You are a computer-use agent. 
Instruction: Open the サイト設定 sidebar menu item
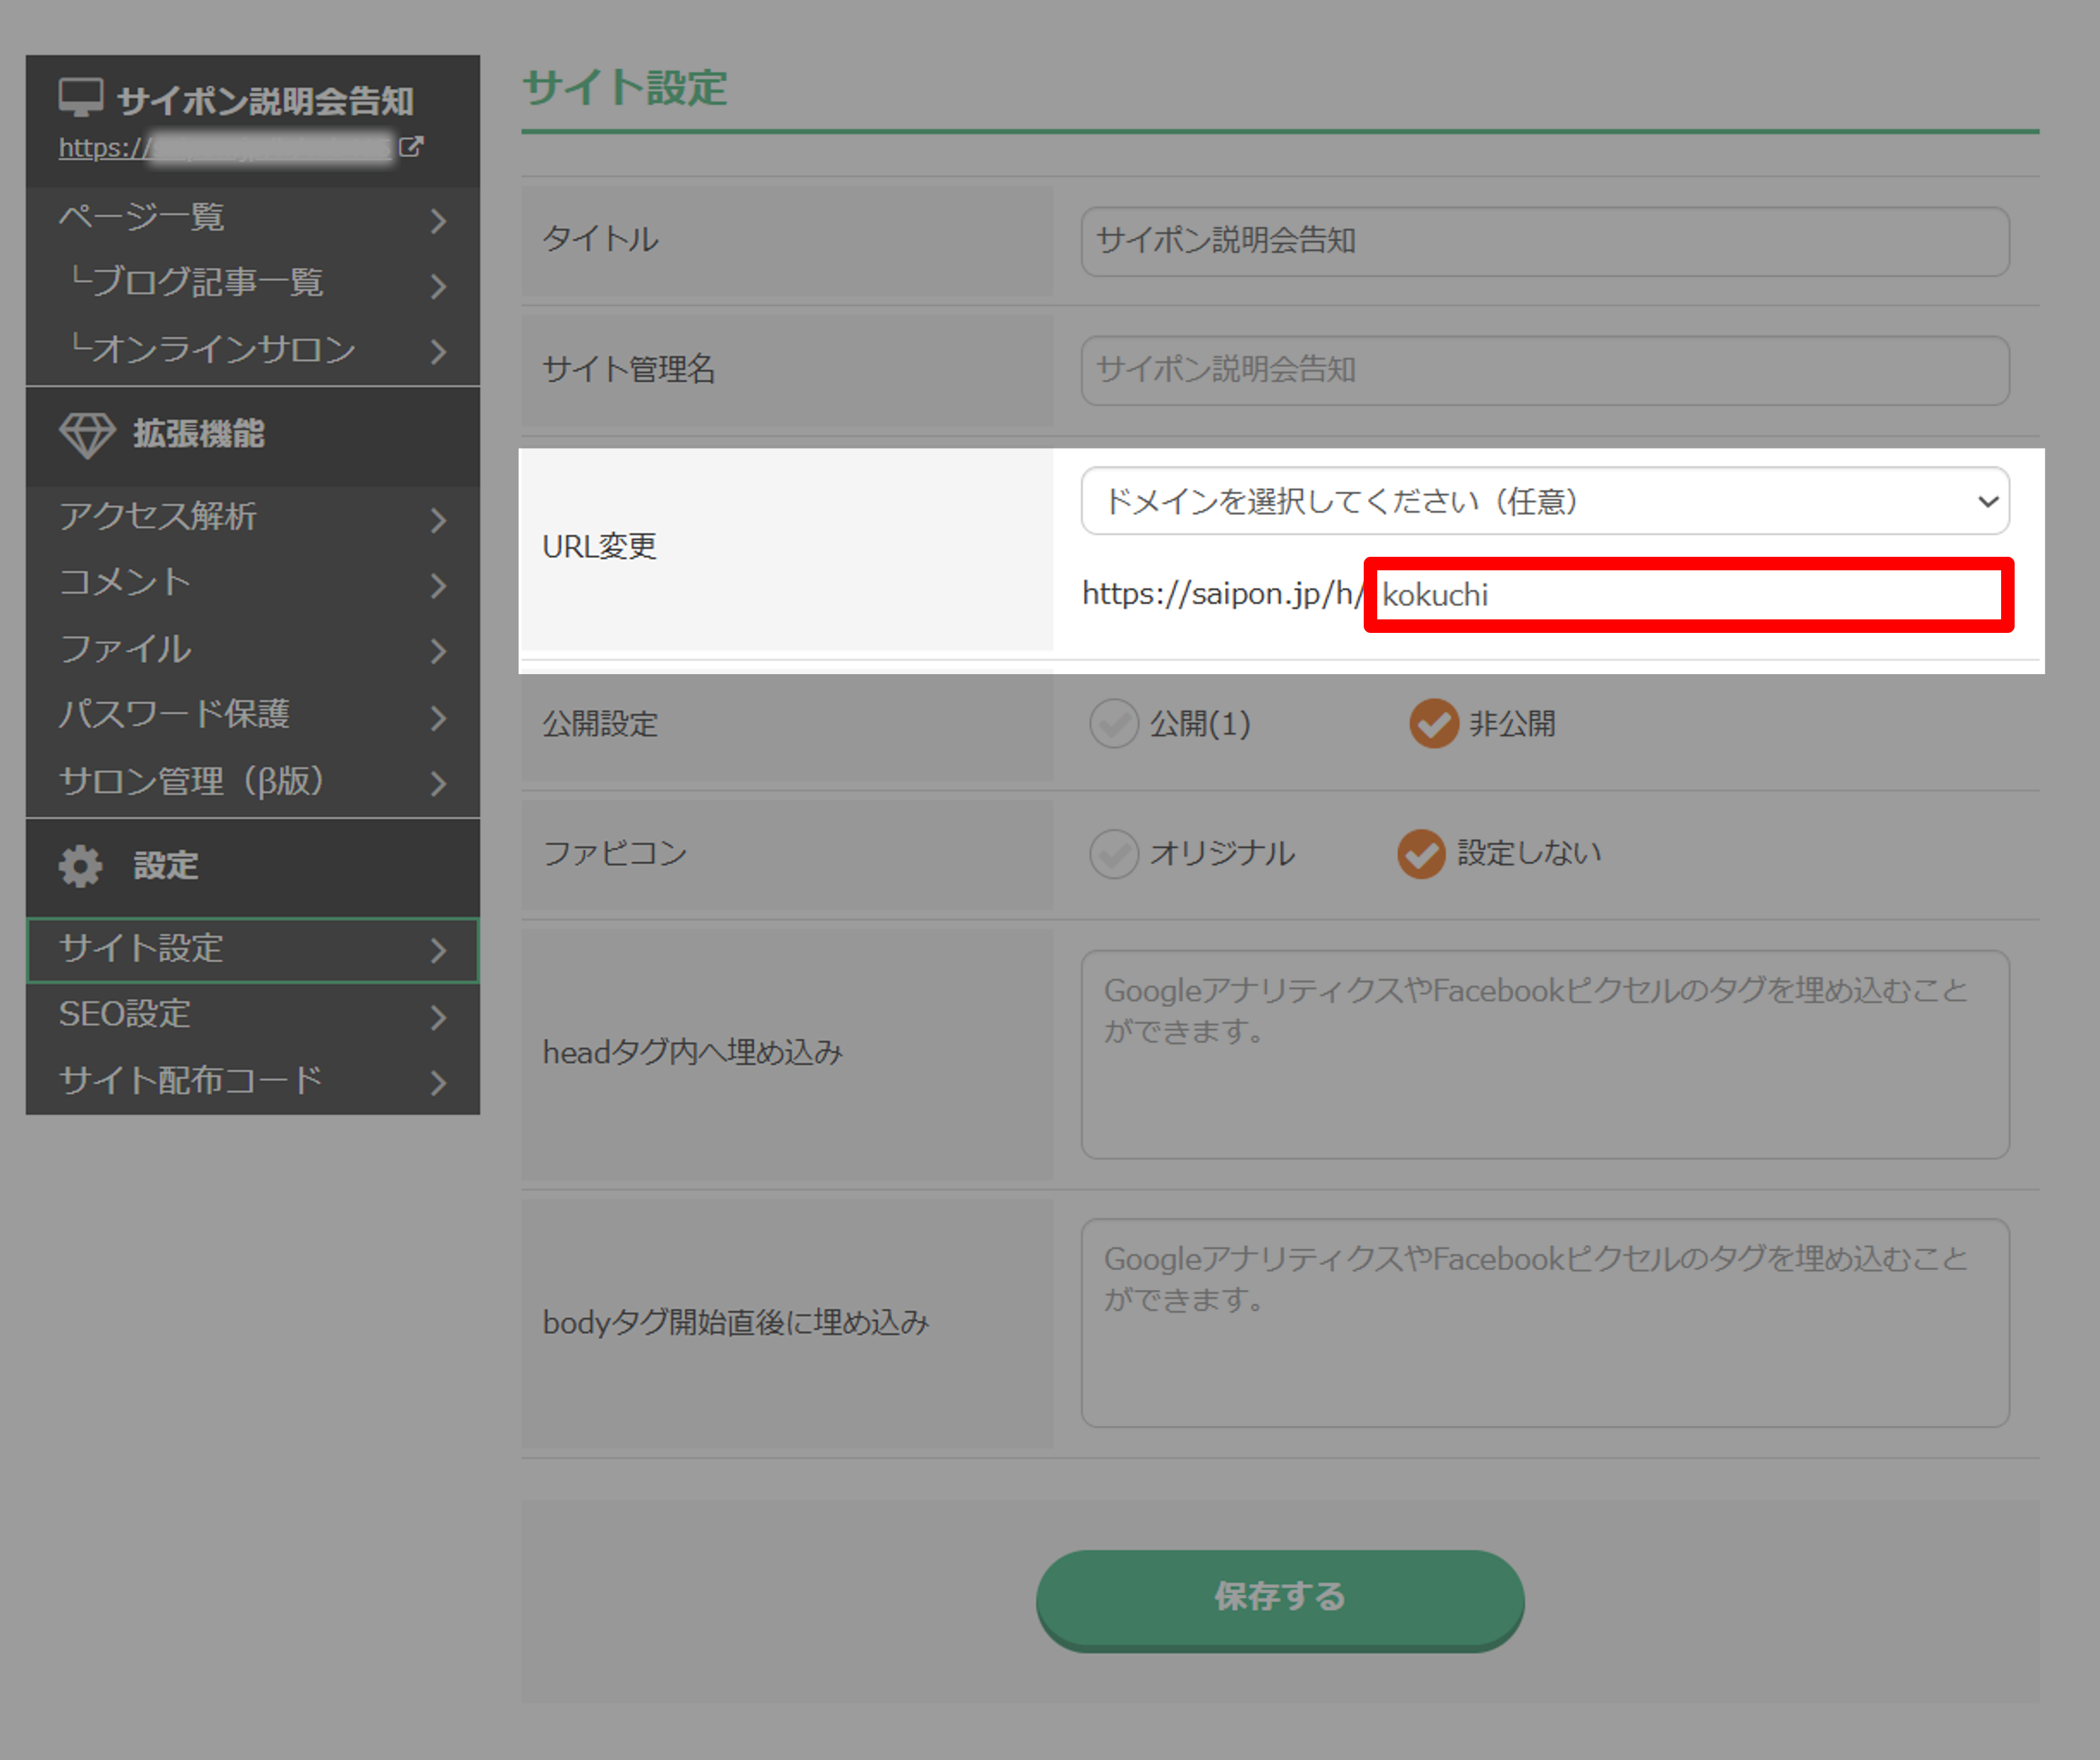(x=141, y=949)
